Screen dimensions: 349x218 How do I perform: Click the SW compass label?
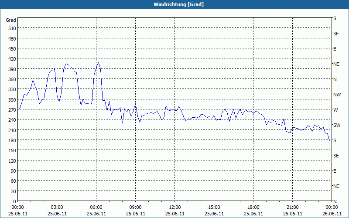click(337, 125)
